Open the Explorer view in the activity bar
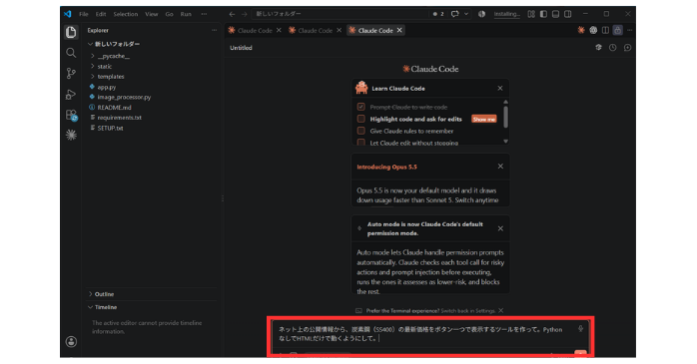The image size is (697, 364). click(x=71, y=32)
